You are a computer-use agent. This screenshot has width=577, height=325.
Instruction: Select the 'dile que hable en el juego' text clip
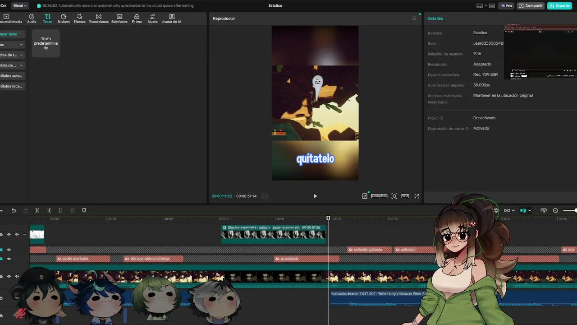153,259
